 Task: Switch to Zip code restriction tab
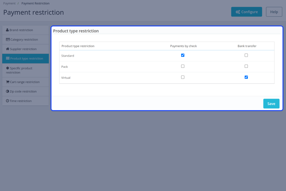point(25,91)
